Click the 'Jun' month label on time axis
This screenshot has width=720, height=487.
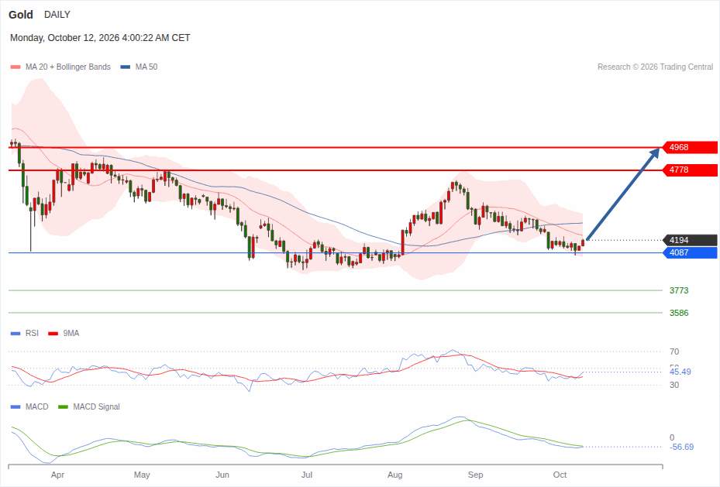[222, 475]
